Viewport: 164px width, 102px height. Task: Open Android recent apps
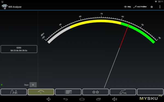[98, 99]
